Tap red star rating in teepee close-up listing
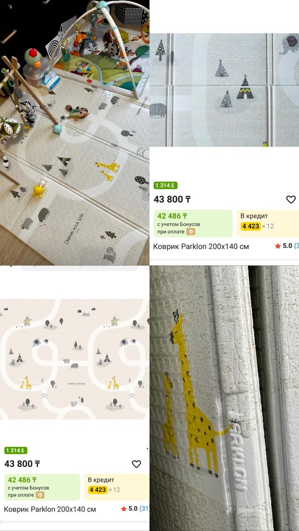The image size is (299, 531). tap(278, 246)
